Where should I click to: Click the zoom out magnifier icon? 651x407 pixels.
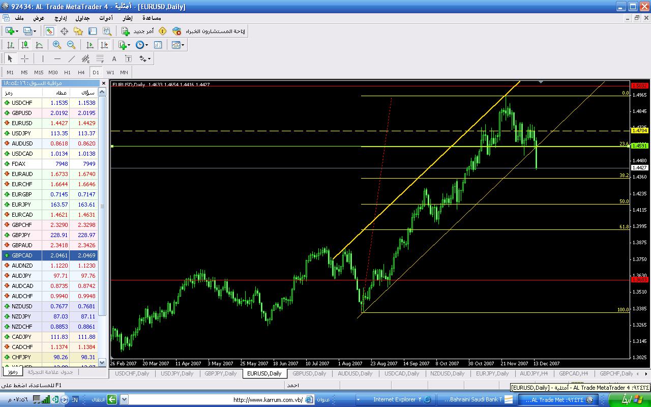[71, 45]
